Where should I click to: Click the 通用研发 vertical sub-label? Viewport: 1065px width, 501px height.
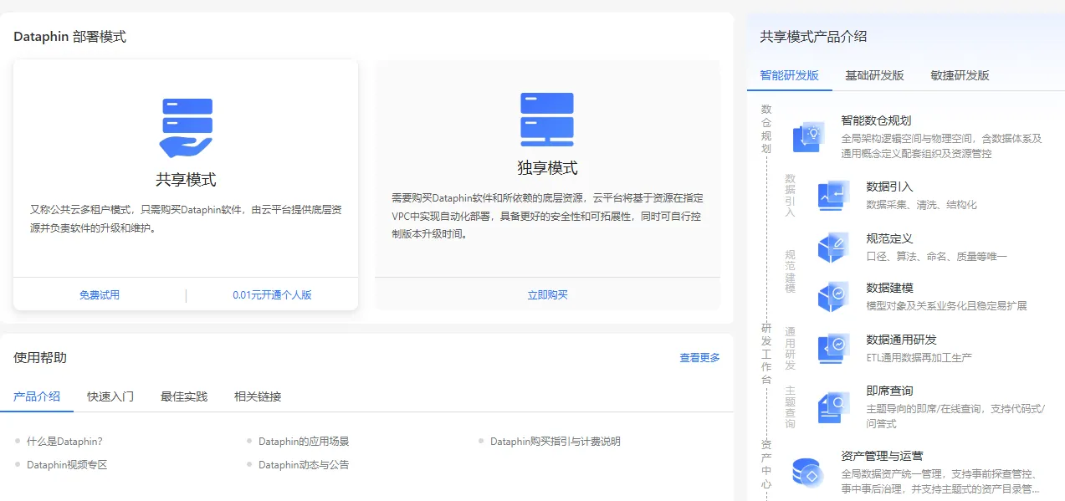791,349
